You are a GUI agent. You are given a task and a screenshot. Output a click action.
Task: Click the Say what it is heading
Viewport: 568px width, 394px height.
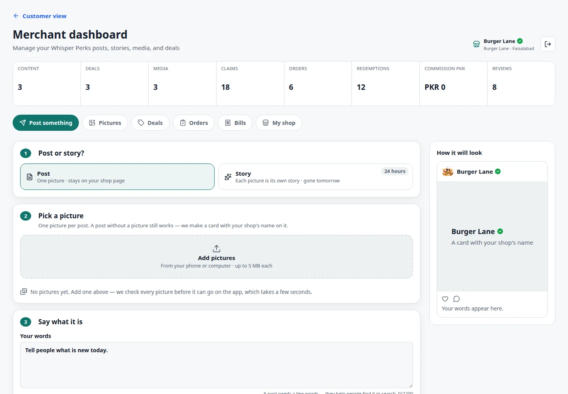[x=60, y=322]
